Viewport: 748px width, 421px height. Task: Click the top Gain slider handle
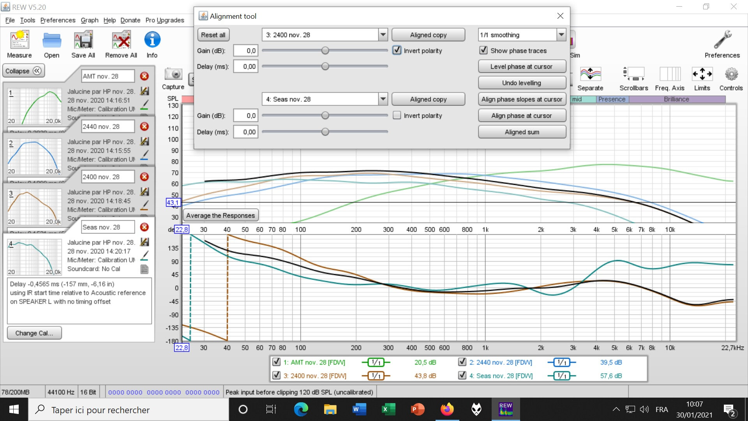point(325,50)
